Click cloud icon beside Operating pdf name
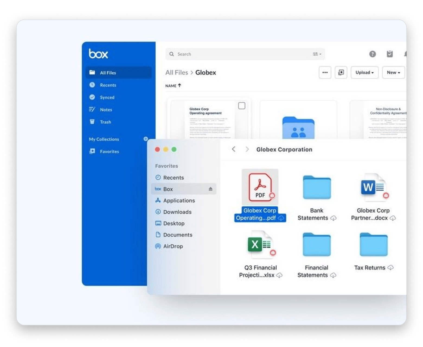This screenshot has height=347, width=423. pyautogui.click(x=281, y=218)
